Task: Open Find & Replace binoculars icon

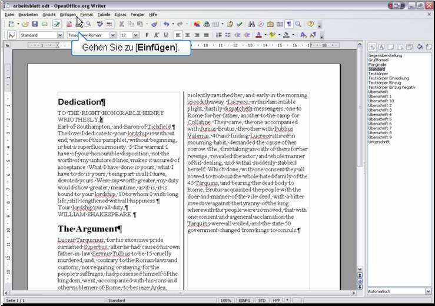Action: click(x=251, y=24)
